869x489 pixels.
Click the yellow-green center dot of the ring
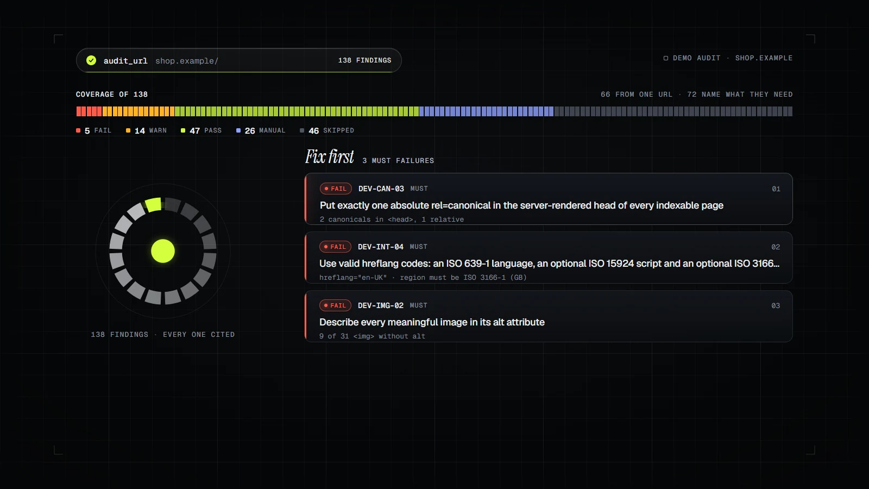(163, 251)
